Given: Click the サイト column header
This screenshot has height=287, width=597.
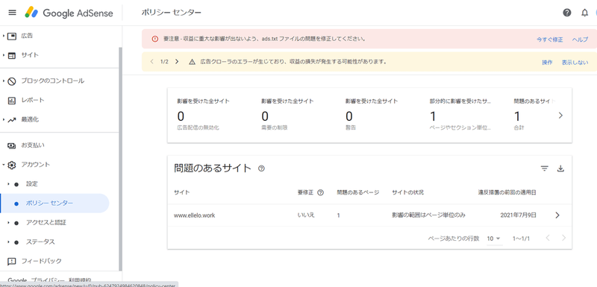Looking at the screenshot, I should [x=181, y=192].
